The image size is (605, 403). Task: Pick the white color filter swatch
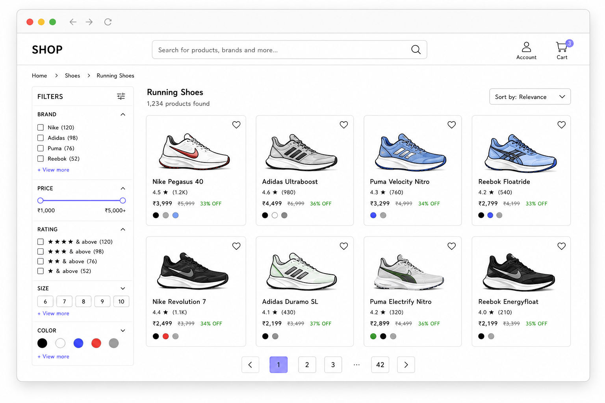(x=60, y=343)
